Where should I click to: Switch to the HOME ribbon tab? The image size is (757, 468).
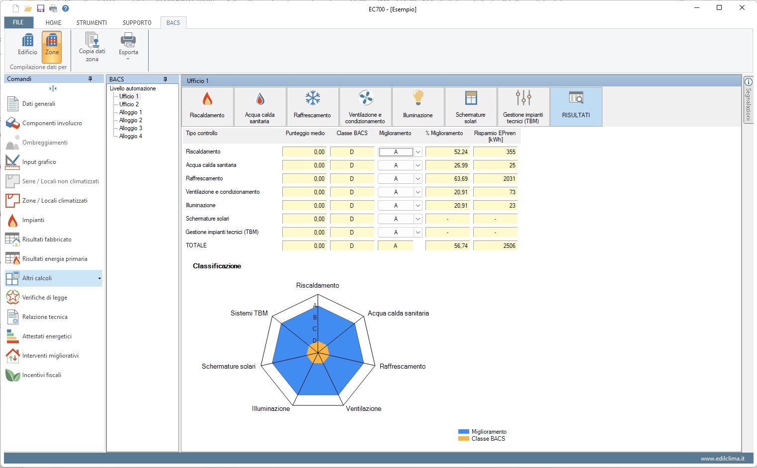coord(54,23)
